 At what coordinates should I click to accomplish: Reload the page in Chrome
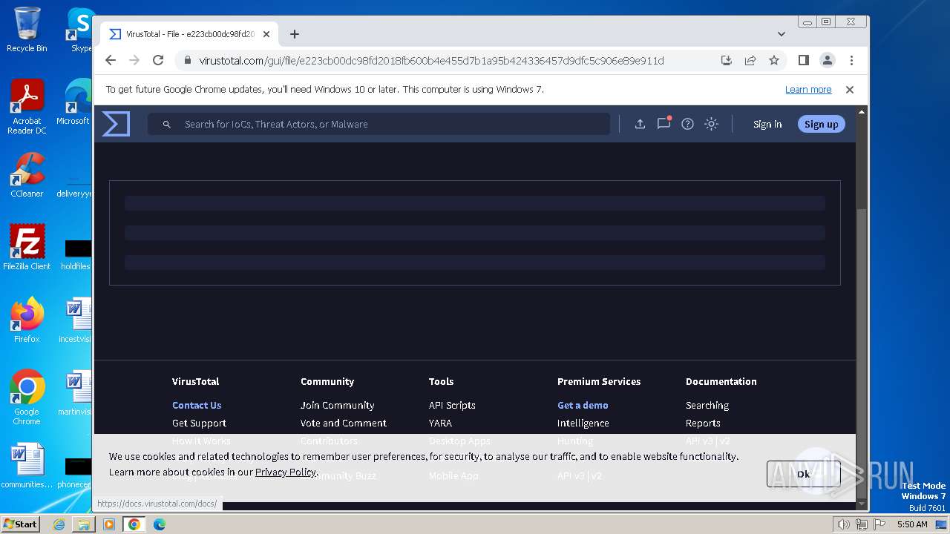(158, 61)
